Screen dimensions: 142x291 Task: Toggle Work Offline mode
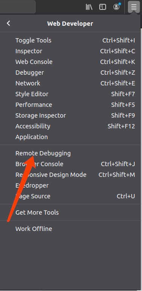coord(71,229)
